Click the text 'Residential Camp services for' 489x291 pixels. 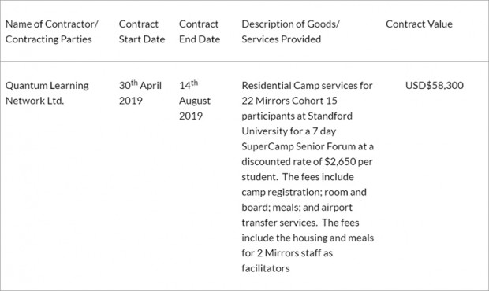tap(307, 86)
